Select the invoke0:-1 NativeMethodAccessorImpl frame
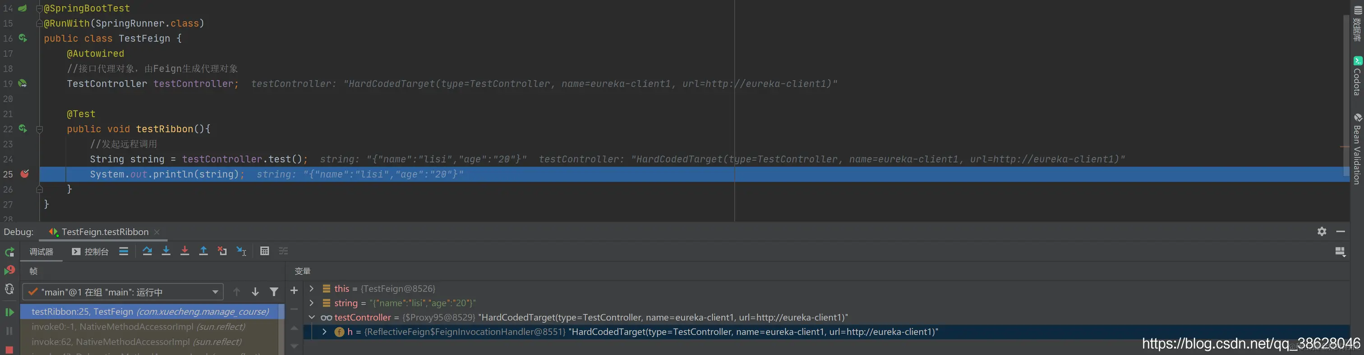The height and width of the screenshot is (355, 1364). 149,327
